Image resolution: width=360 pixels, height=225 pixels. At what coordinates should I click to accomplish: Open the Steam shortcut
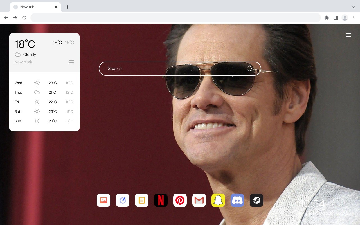click(256, 200)
